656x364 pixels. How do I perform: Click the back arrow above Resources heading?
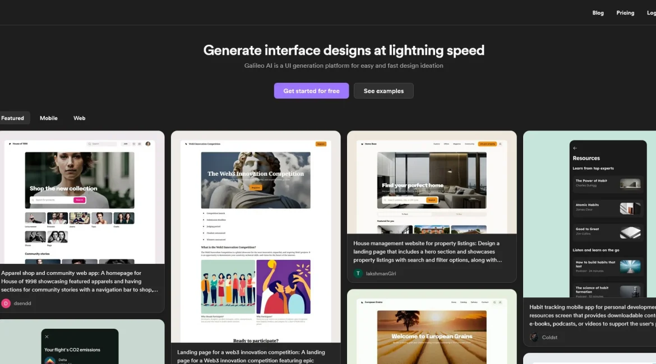click(575, 148)
